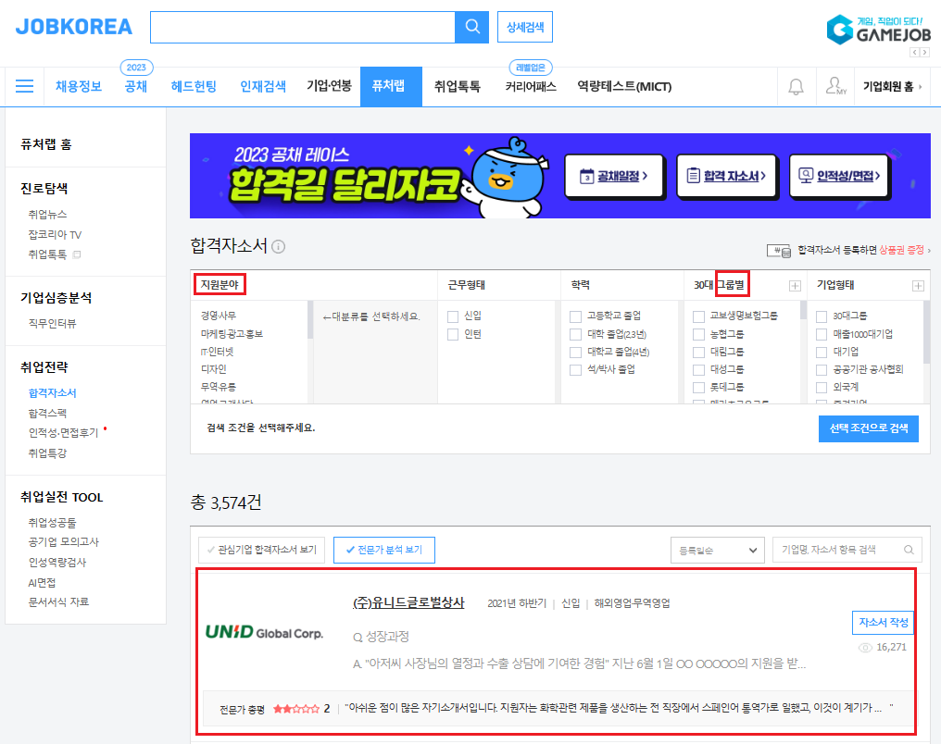This screenshot has width=941, height=744.
Task: Open AI면접 in the sidebar
Action: 42,583
